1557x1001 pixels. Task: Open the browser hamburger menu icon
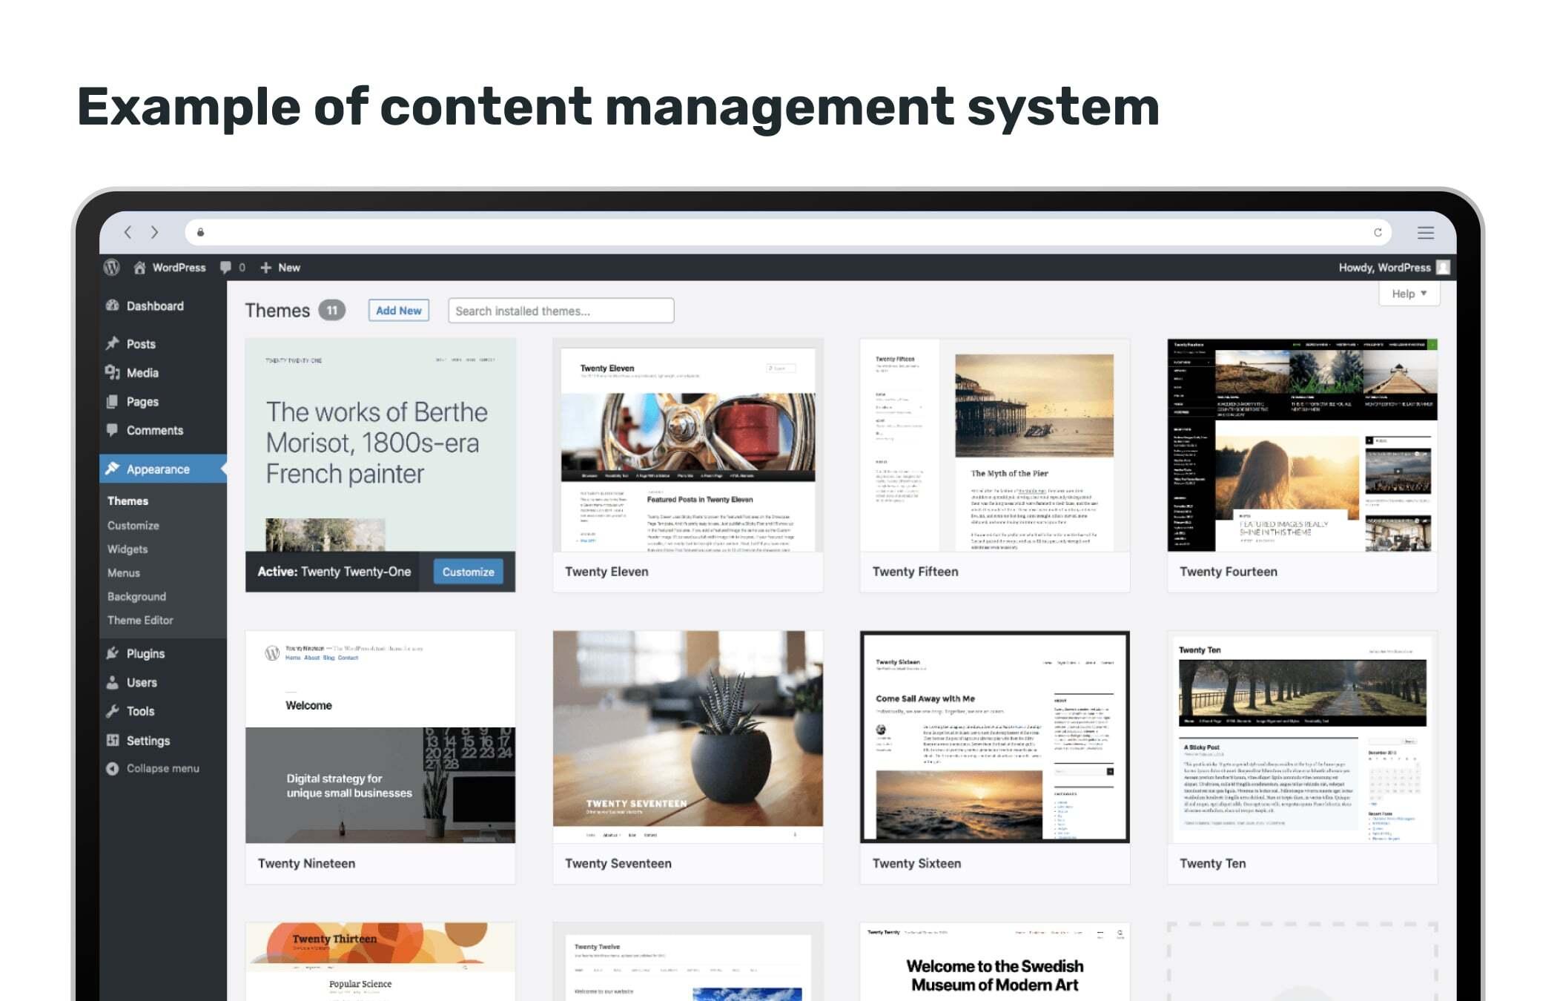tap(1425, 233)
